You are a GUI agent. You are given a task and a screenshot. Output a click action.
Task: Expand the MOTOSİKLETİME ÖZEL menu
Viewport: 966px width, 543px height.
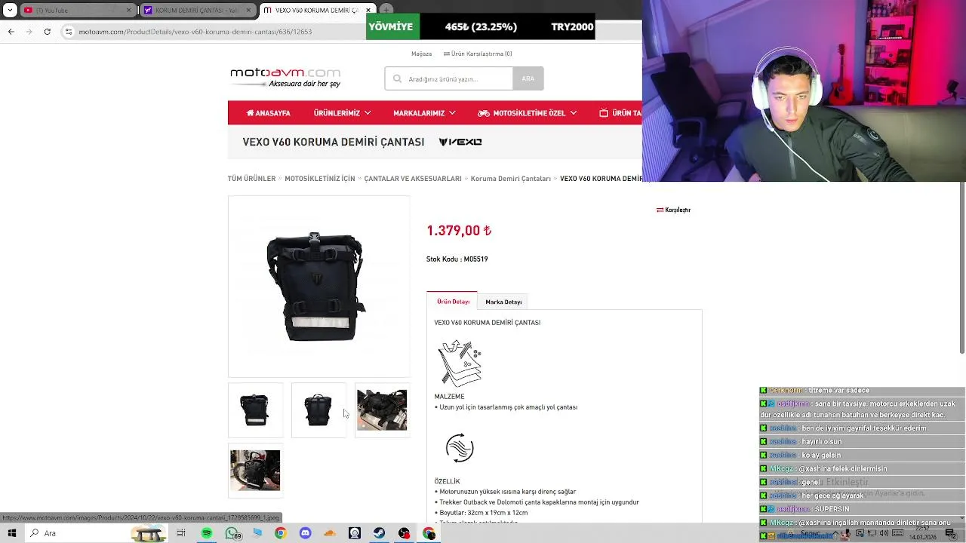point(527,113)
